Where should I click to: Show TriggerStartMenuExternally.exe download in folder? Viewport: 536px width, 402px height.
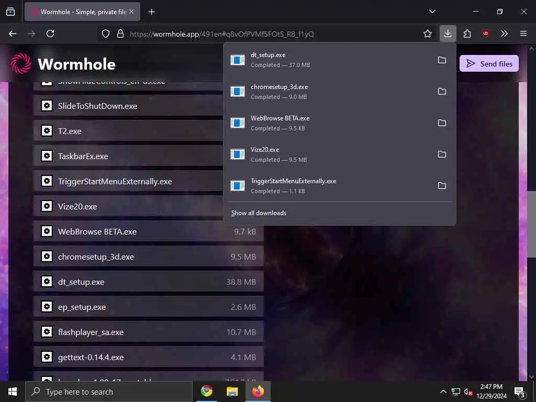(x=442, y=186)
